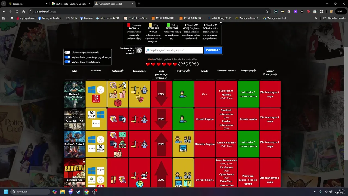Click the Divinity Engine cell
This screenshot has height=196, width=348.
[x=205, y=144]
